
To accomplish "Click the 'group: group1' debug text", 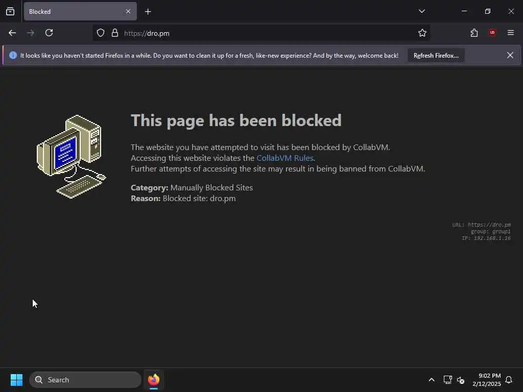I will (x=491, y=231).
